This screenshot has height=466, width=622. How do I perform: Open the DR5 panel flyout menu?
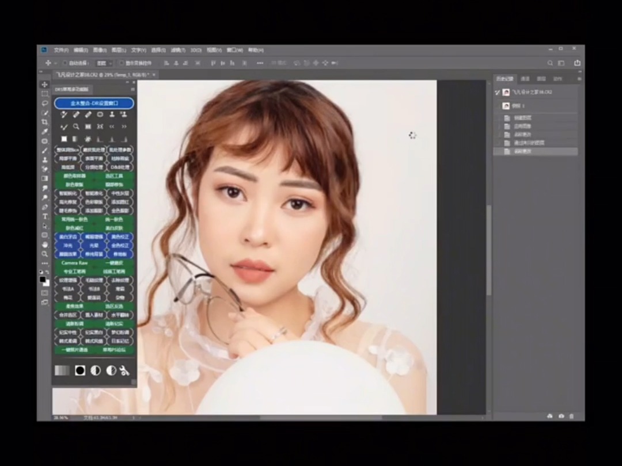(x=132, y=90)
